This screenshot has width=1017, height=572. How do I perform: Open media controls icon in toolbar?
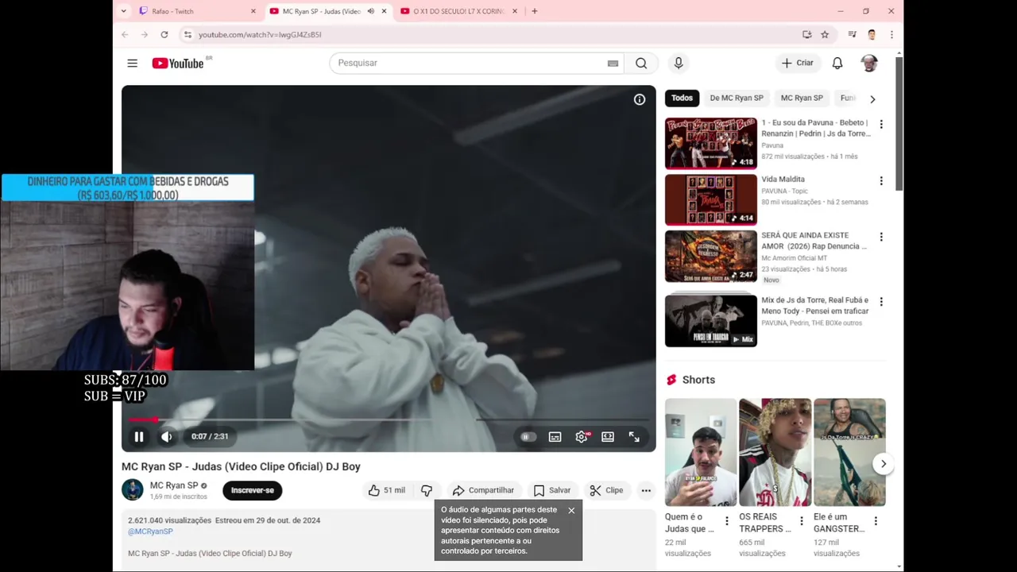pos(852,34)
